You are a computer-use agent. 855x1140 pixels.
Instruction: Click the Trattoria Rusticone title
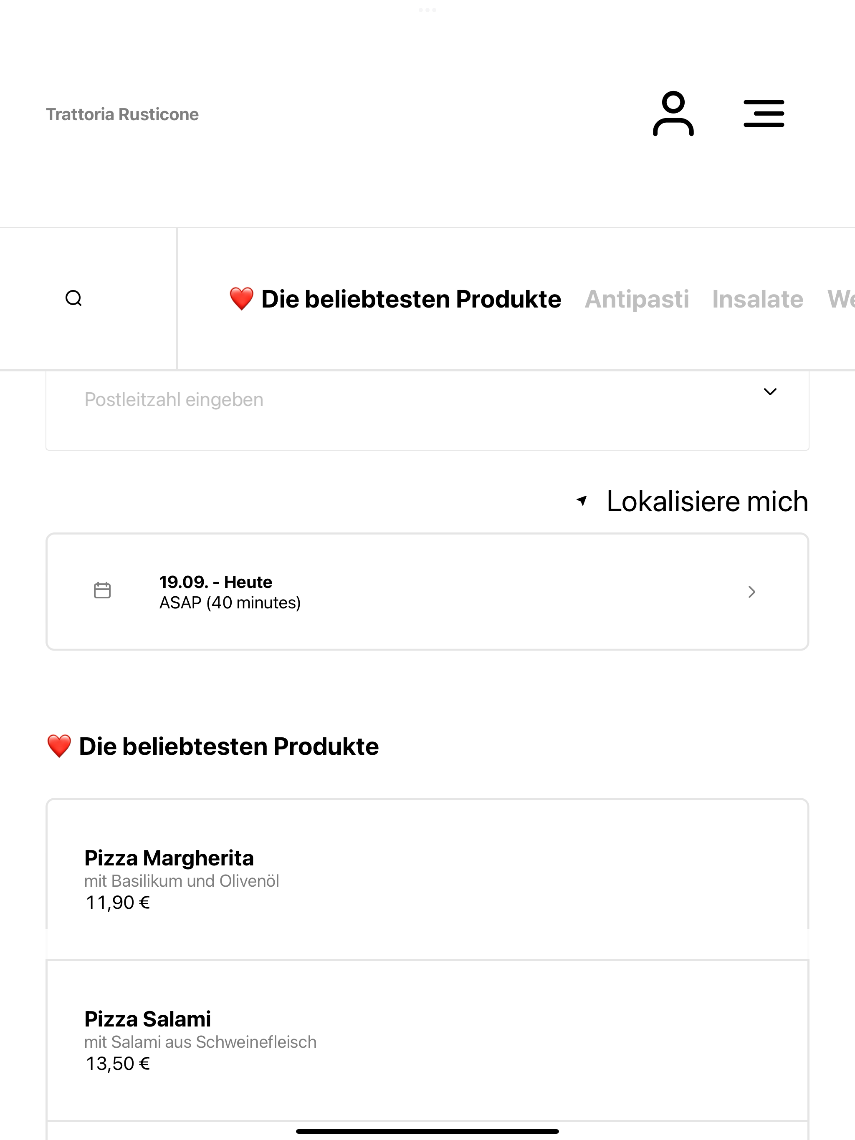pos(122,114)
